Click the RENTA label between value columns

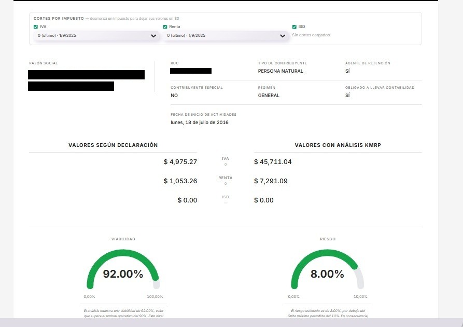coord(226,178)
